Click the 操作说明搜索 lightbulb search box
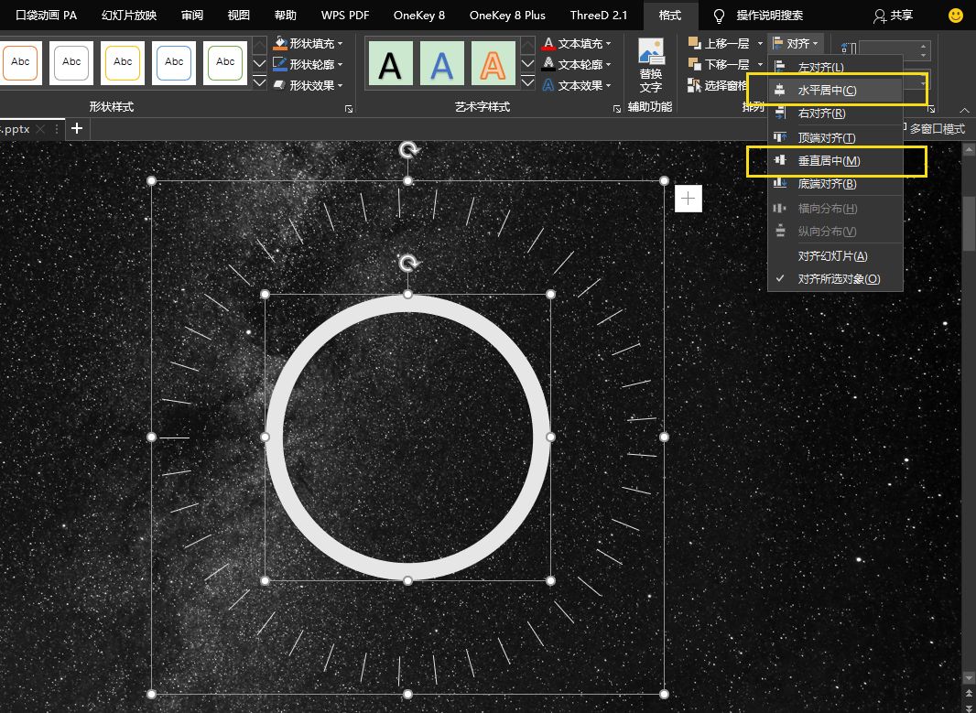This screenshot has height=713, width=976. click(759, 15)
